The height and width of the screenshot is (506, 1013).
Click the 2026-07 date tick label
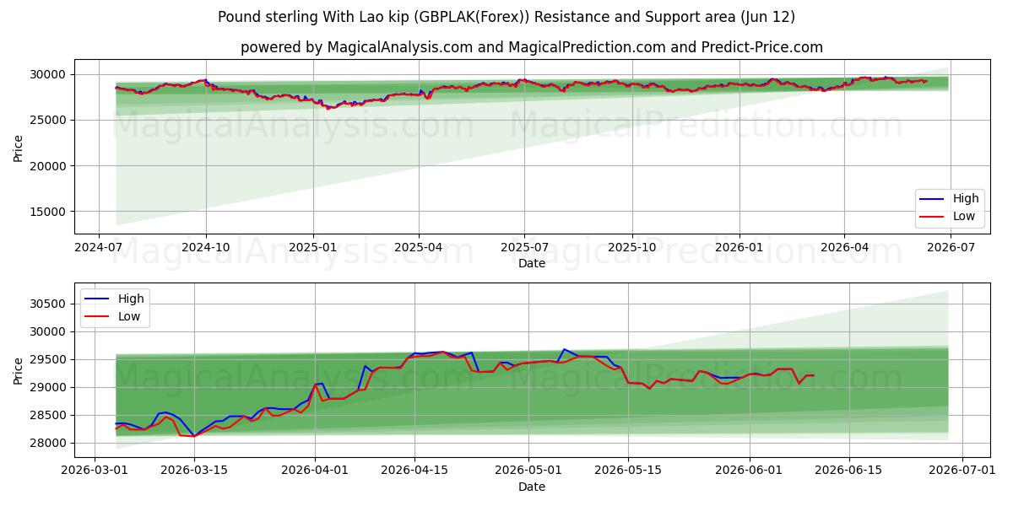pyautogui.click(x=950, y=247)
